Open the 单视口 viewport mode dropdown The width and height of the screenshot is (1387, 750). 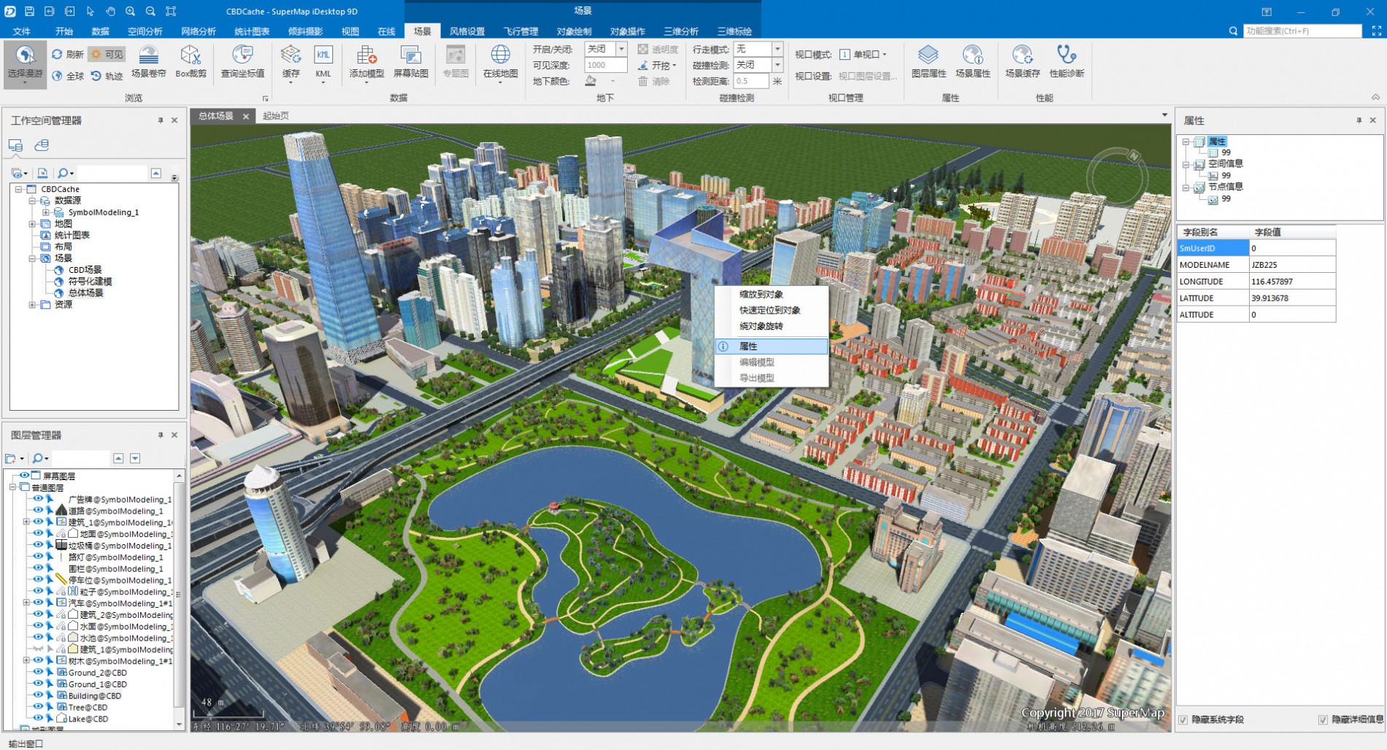863,54
